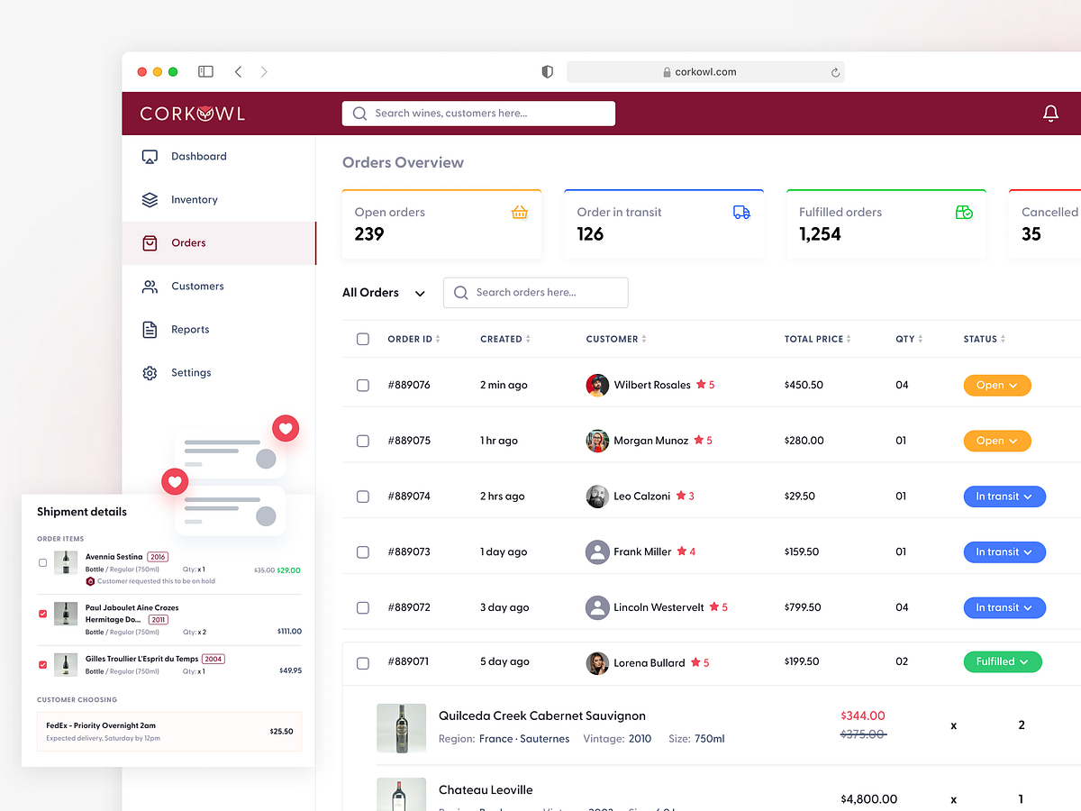Click the Open orders basket icon
Image resolution: width=1081 pixels, height=811 pixels.
pos(519,213)
